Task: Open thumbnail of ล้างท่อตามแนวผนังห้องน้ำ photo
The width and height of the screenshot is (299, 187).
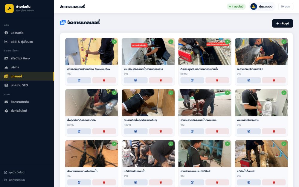Action: point(91,154)
